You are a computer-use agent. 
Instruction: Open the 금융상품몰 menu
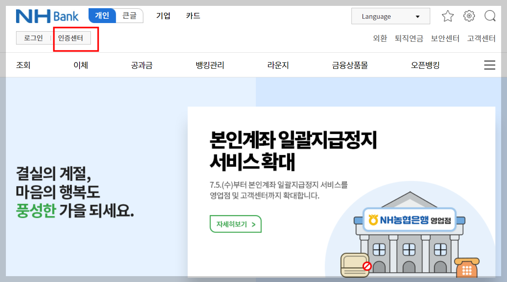tap(350, 65)
